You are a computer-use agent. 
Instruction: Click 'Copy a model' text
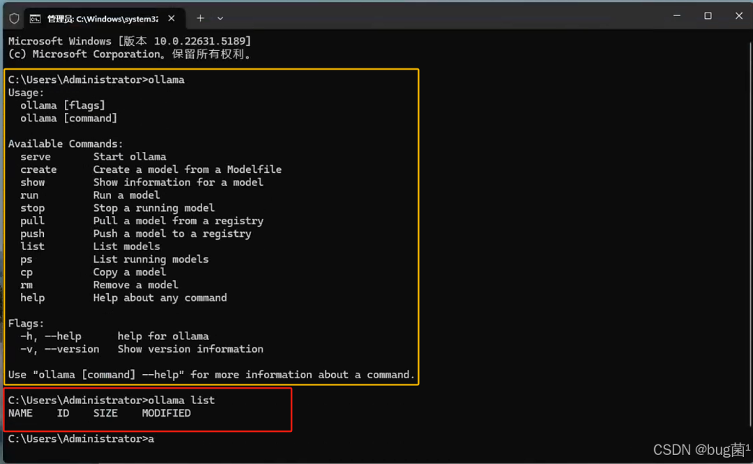[130, 272]
